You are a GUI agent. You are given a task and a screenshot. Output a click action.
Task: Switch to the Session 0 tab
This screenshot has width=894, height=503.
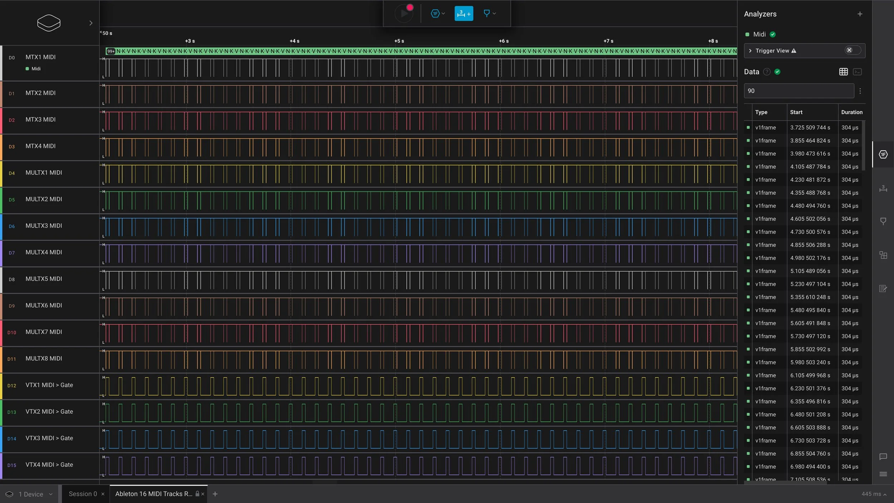click(x=83, y=494)
